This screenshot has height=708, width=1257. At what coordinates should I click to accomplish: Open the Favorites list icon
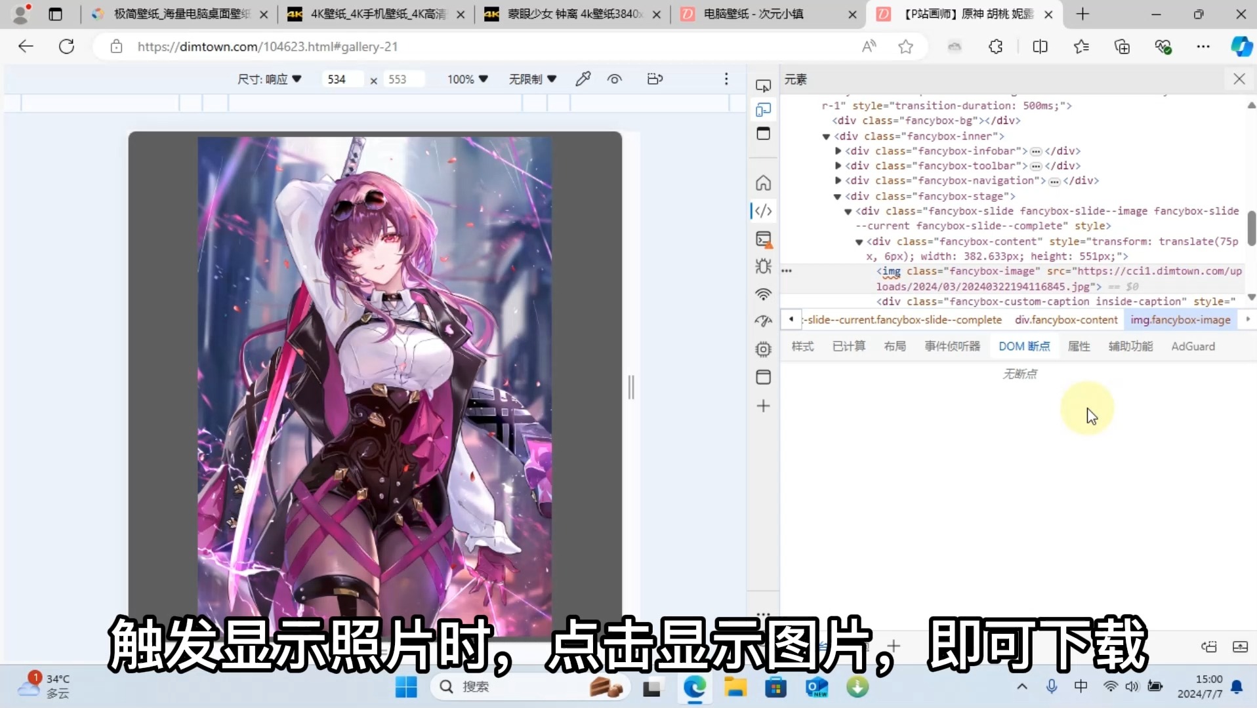[1081, 47]
